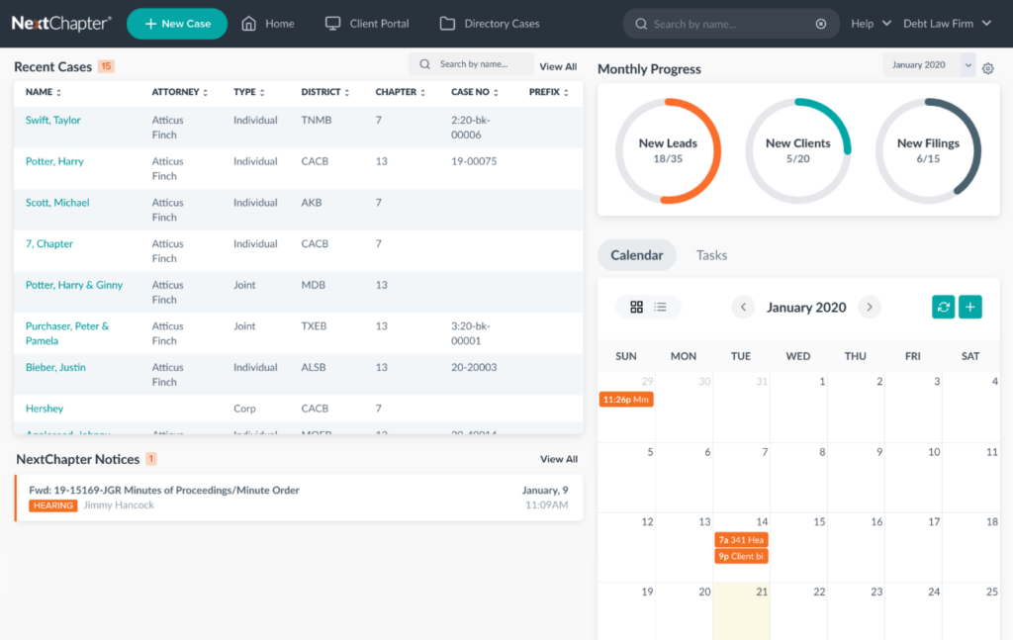1013x640 pixels.
Task: Select January 21 on calendar
Action: [741, 611]
